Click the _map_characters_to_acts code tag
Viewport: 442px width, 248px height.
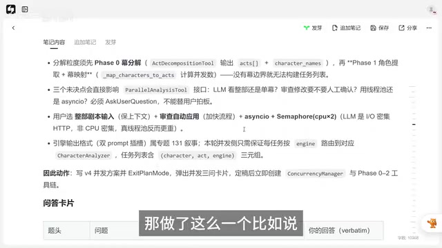pos(138,75)
